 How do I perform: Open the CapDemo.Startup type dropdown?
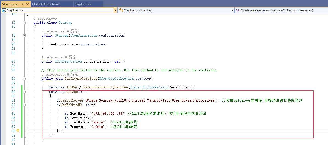click(232, 10)
